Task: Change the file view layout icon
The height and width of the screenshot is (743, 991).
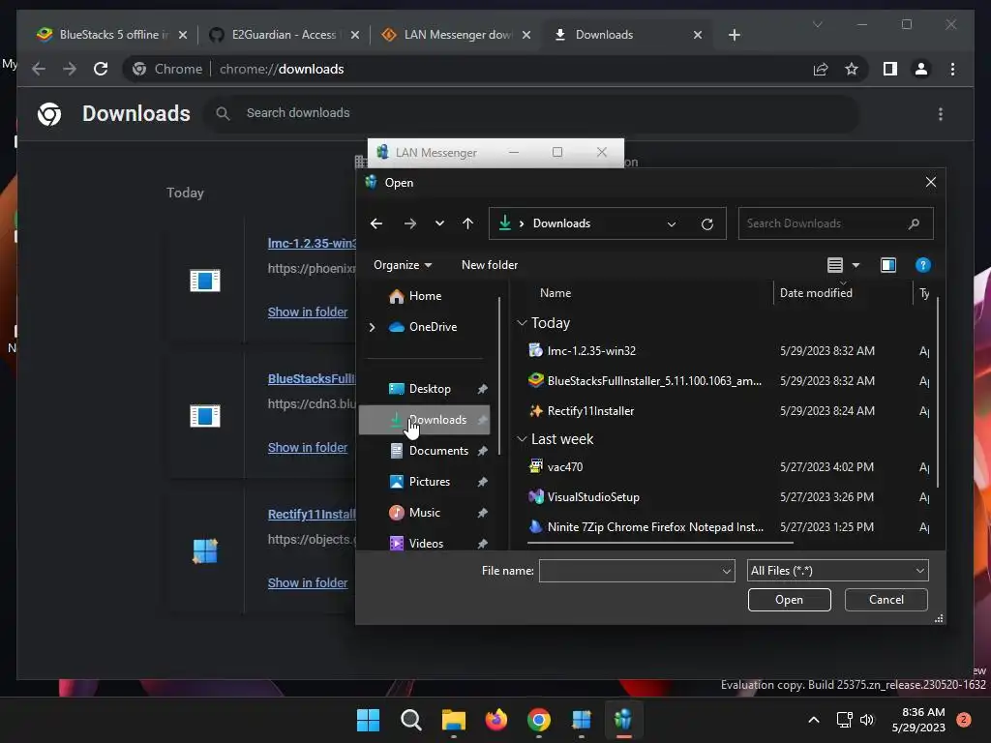Action: coord(835,265)
